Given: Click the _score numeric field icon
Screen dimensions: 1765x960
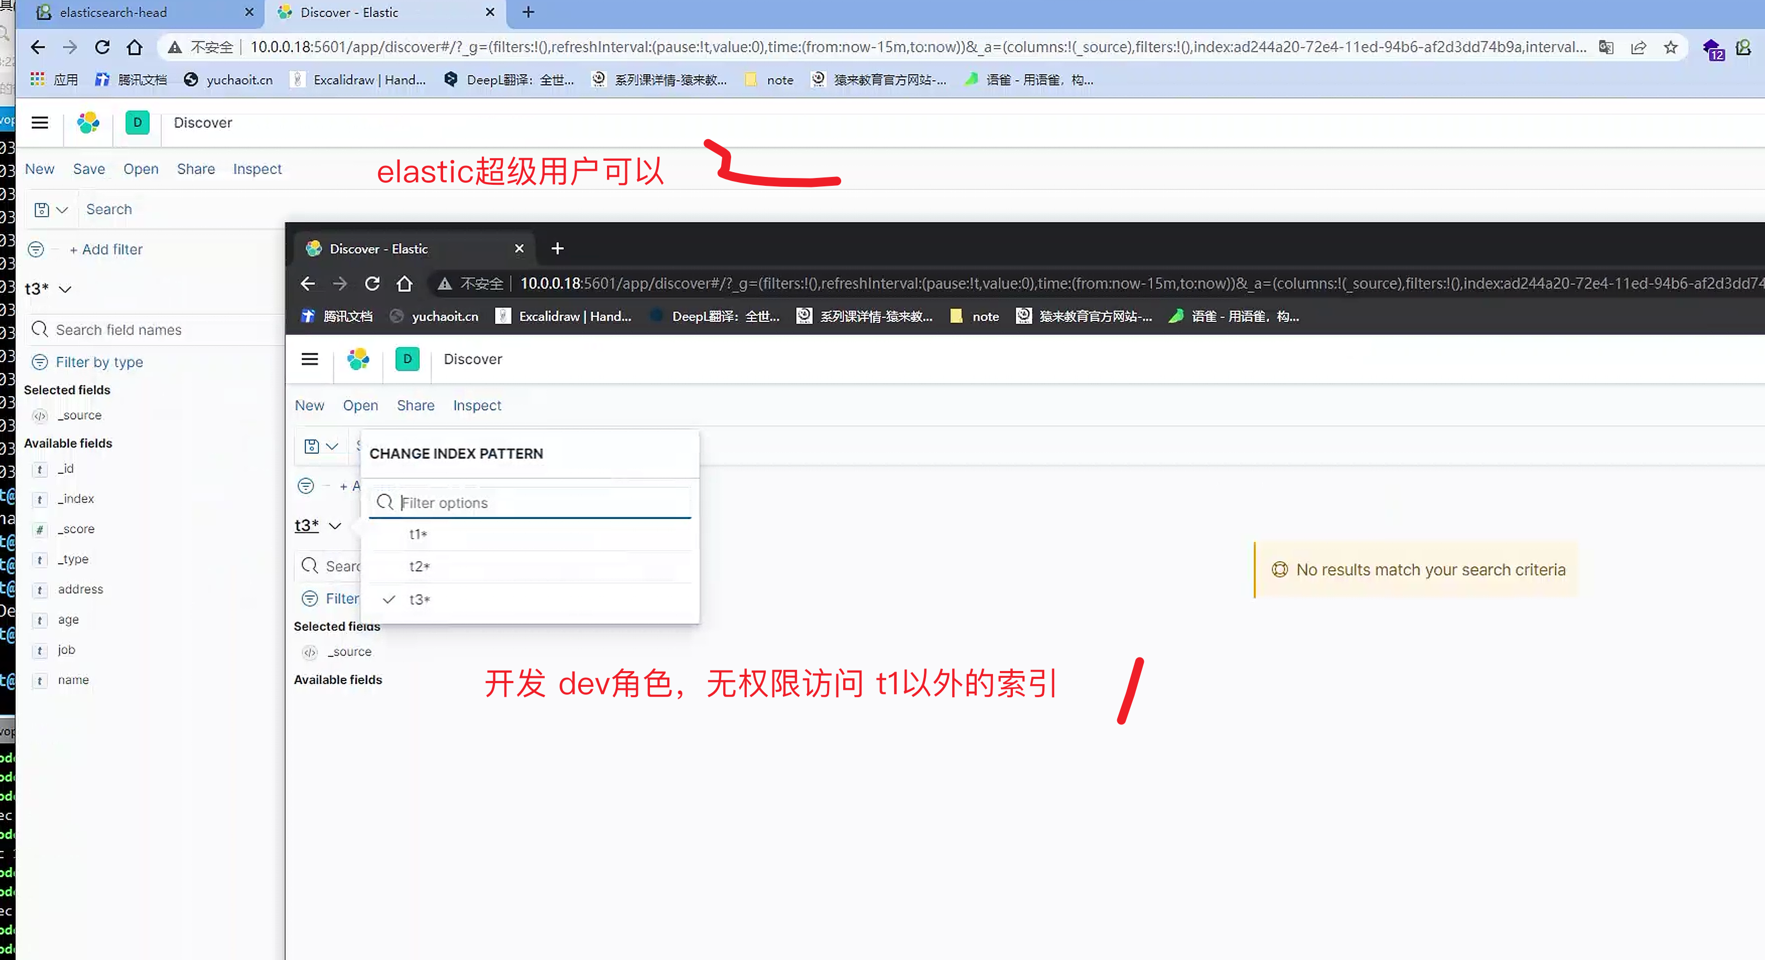Looking at the screenshot, I should [40, 529].
